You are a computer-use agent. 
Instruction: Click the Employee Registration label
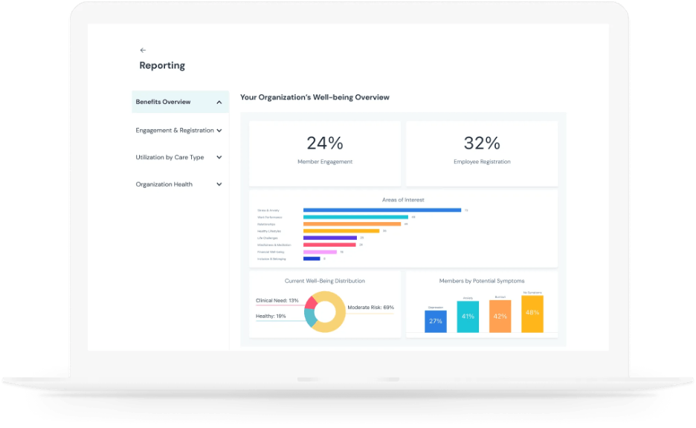482,162
